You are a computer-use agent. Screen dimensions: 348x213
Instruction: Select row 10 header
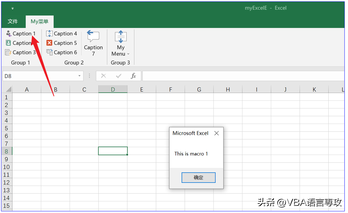7,167
